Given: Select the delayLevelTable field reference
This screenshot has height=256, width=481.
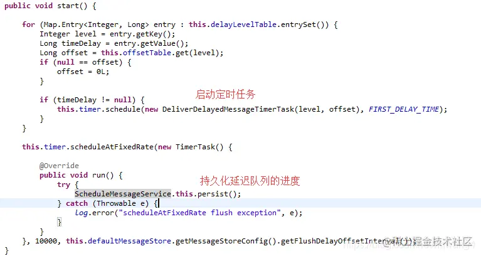Looking at the screenshot, I should tap(243, 24).
